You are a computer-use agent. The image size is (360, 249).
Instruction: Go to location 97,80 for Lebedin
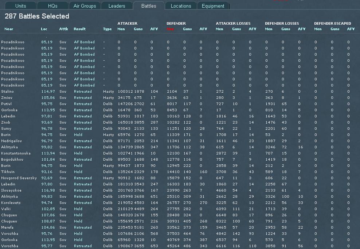click(47, 184)
